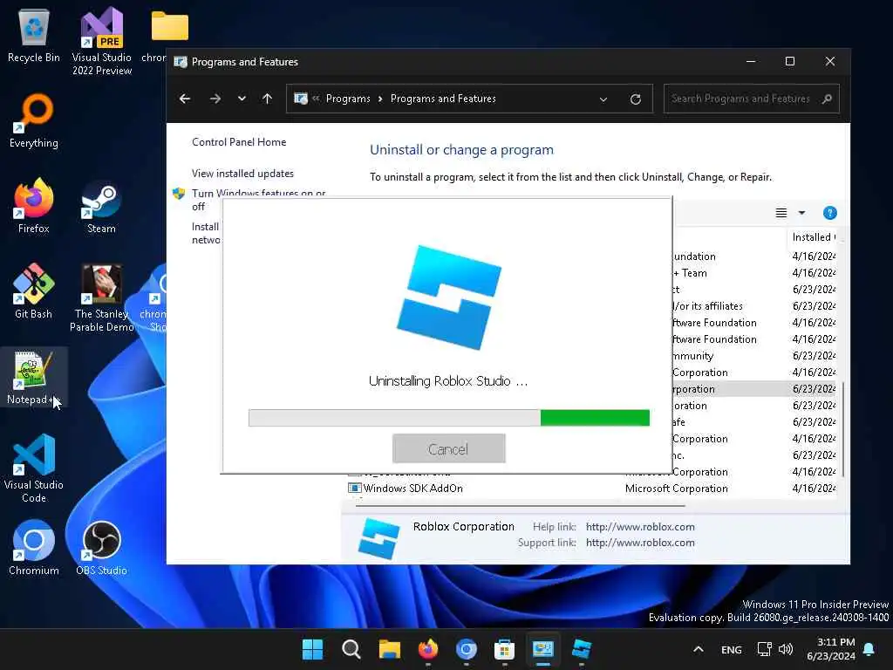Screen dimensions: 893x670
Task: Click the view options list icon
Action: pyautogui.click(x=781, y=213)
